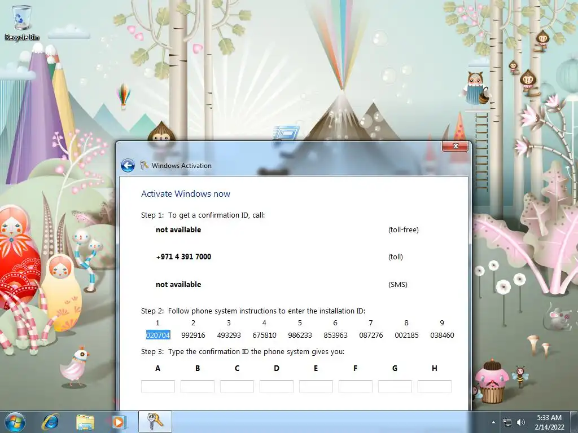Click installation ID group 675810

(264, 335)
